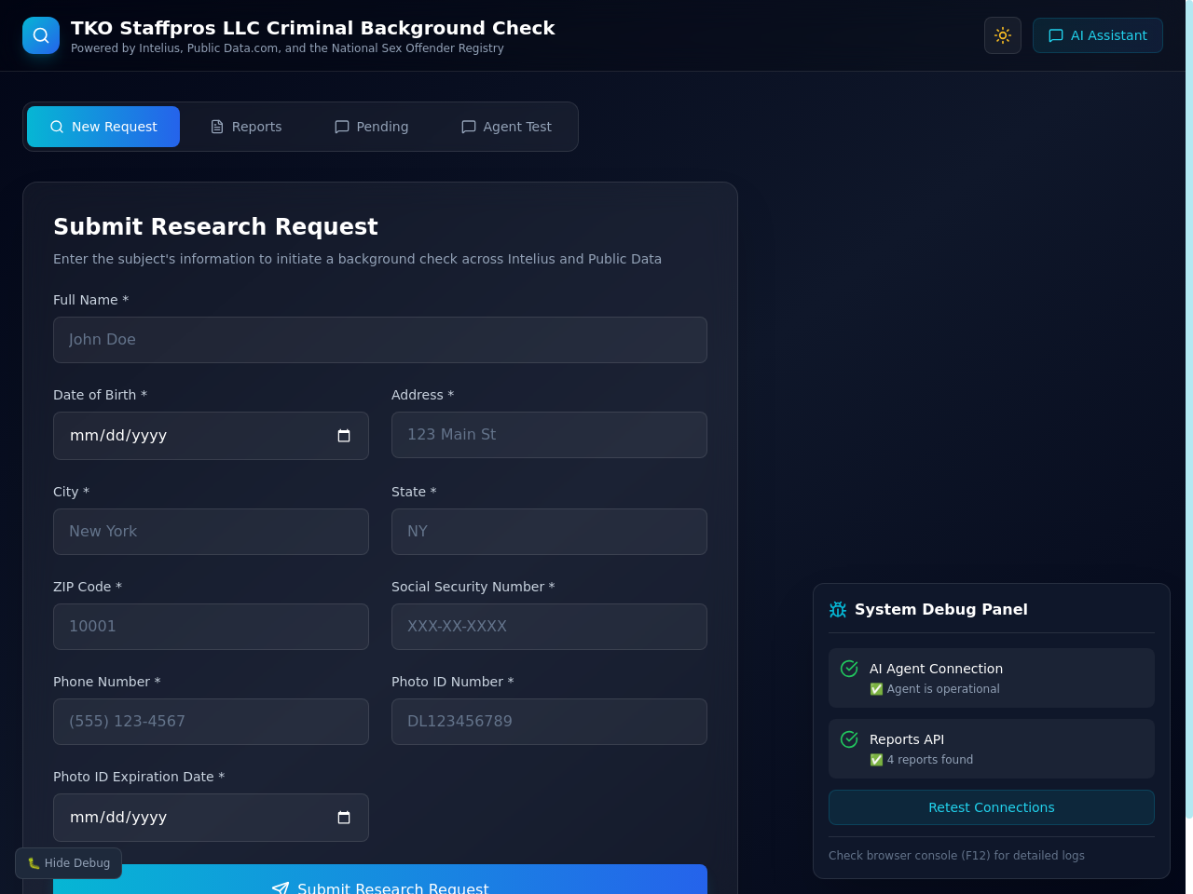Click the Photo ID Number field
Image resolution: width=1193 pixels, height=894 pixels.
coord(549,722)
